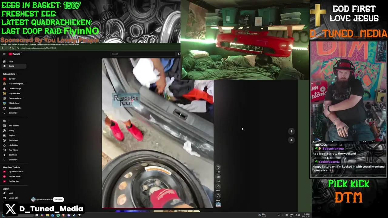Share the short video
Screen dimensions: 388x218
218,187
